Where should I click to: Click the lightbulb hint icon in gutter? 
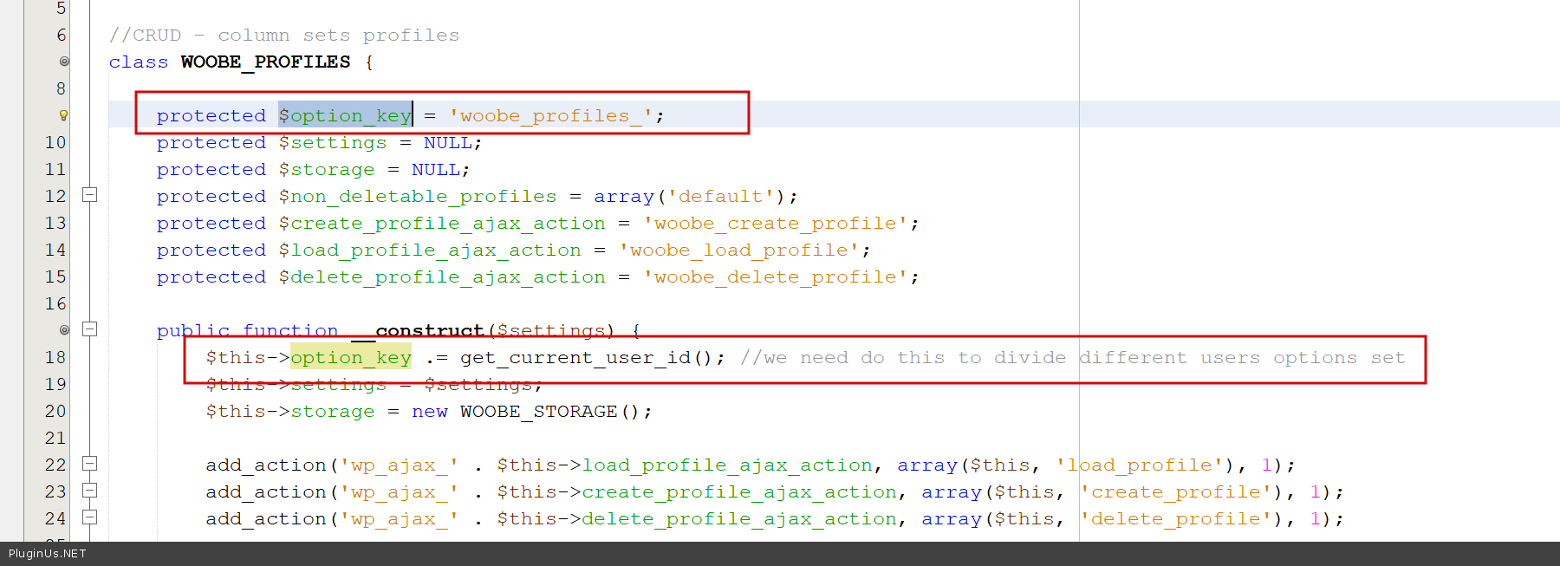[63, 115]
